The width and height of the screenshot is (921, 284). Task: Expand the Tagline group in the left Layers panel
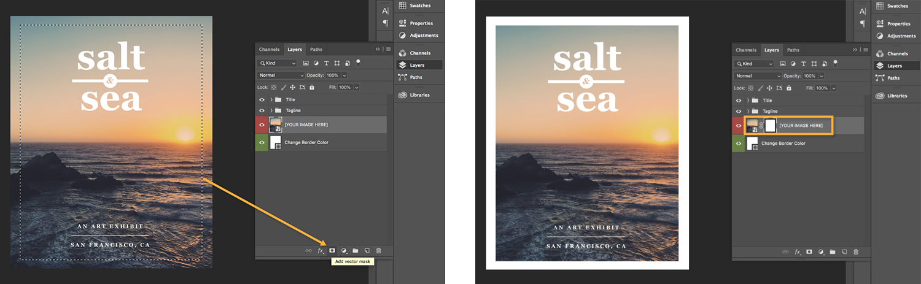click(271, 110)
